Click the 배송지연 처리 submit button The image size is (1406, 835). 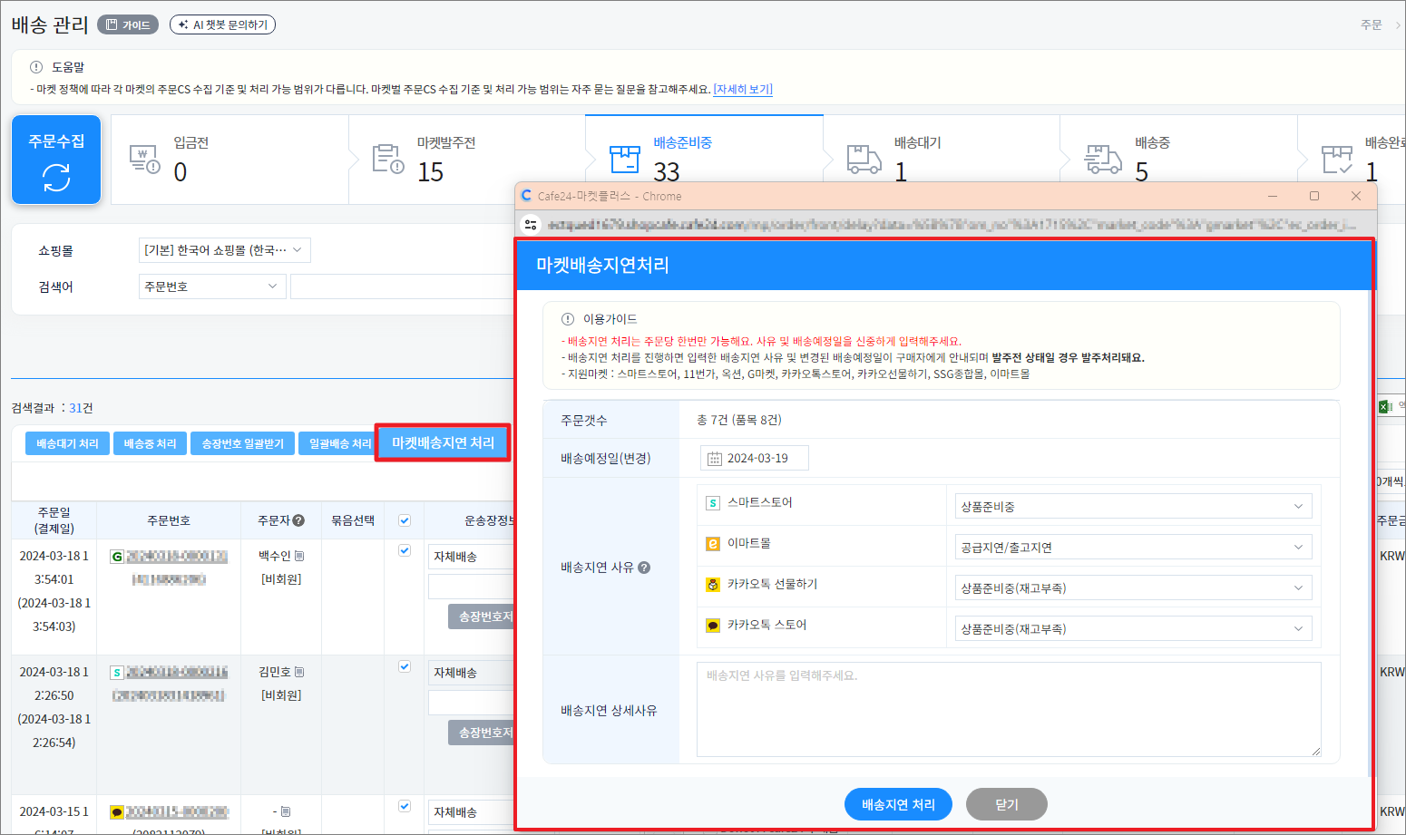click(898, 804)
